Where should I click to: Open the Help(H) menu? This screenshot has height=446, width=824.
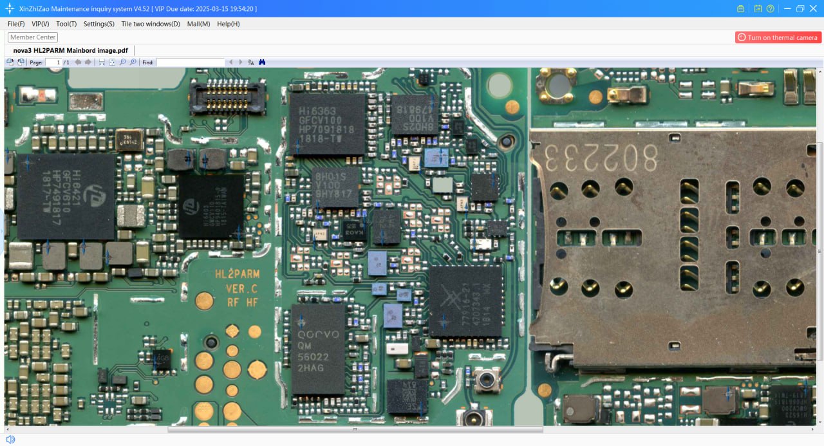[x=229, y=24]
